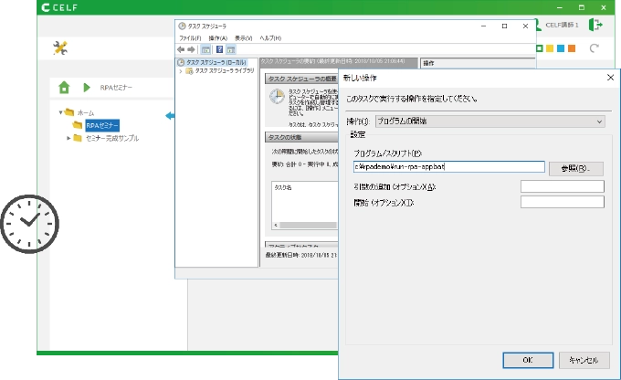Go to CELF home via house icon
Screen dimensions: 621x380
point(64,87)
